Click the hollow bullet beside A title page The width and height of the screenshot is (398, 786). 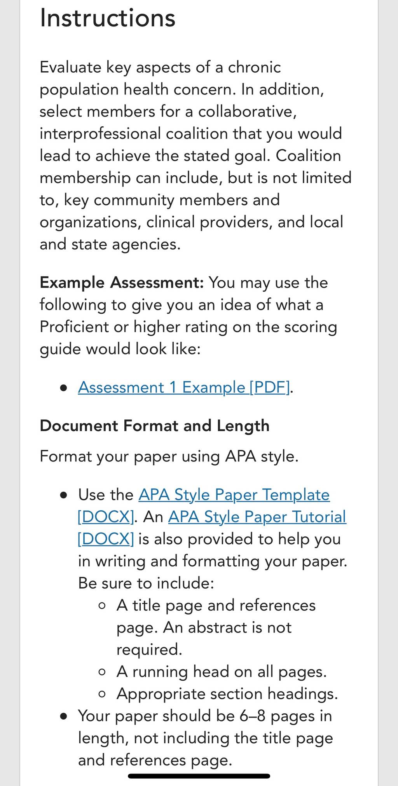[102, 606]
